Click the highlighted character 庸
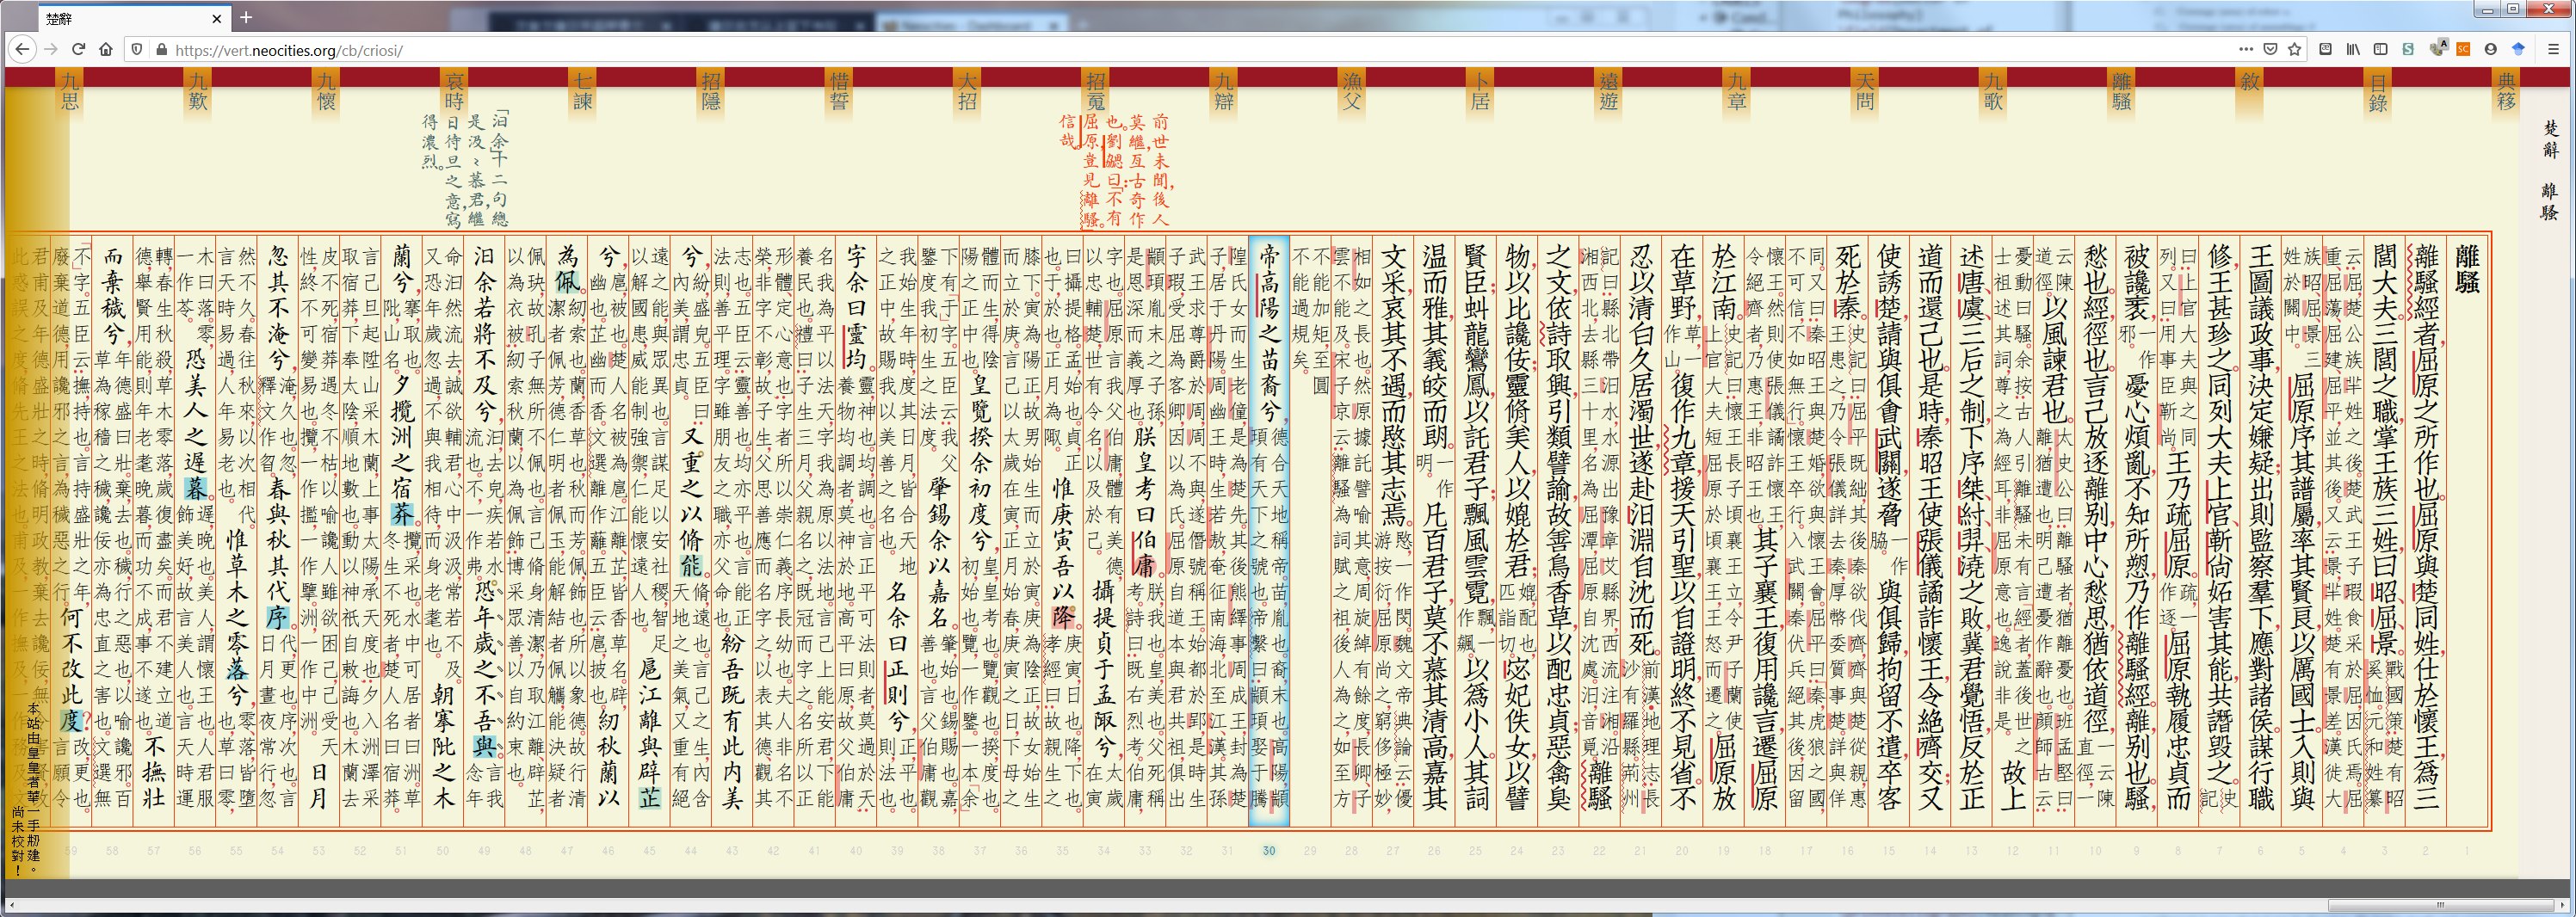This screenshot has width=2576, height=917. pyautogui.click(x=1144, y=565)
